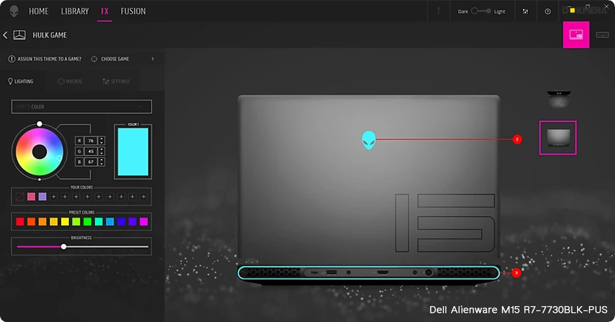Click the Light label of the theme switch
615x322 pixels.
click(x=500, y=11)
